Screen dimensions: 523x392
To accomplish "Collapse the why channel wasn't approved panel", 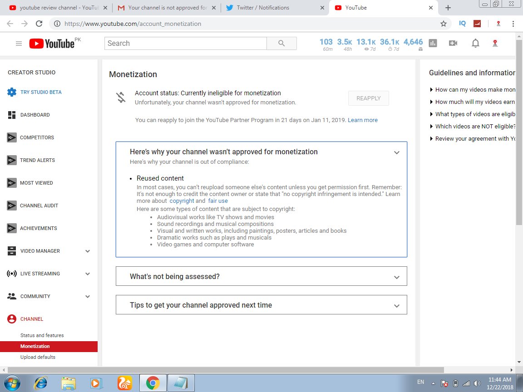I will [397, 152].
